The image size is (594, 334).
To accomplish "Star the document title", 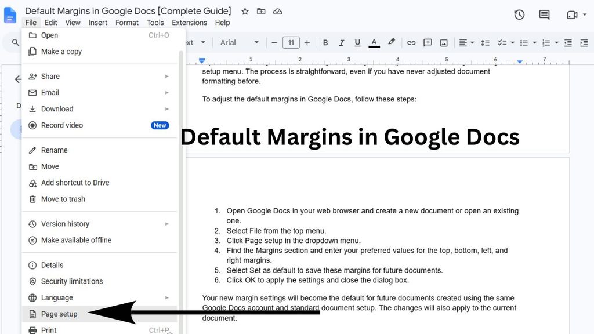I will [245, 12].
